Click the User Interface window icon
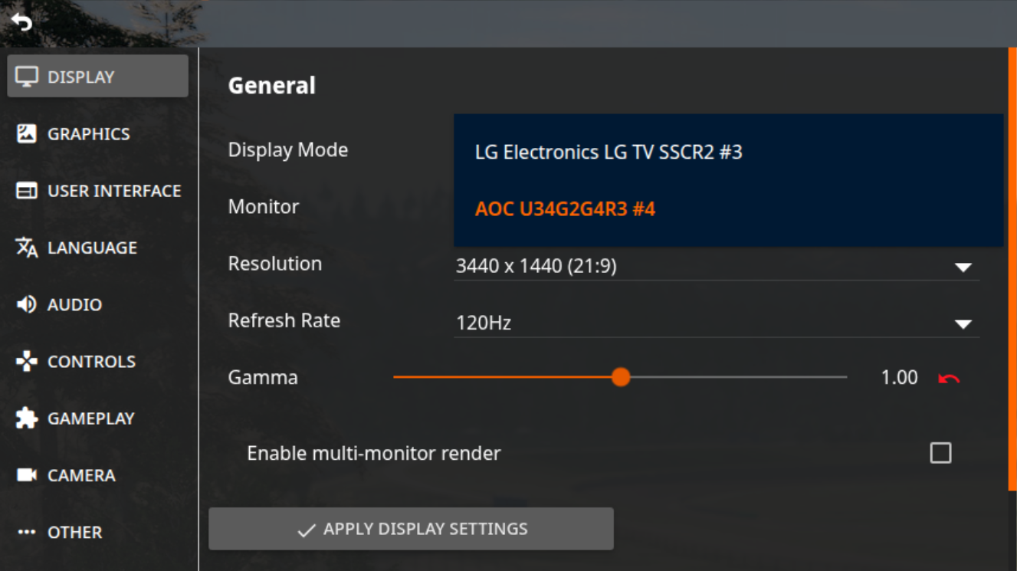The width and height of the screenshot is (1017, 571). [27, 191]
